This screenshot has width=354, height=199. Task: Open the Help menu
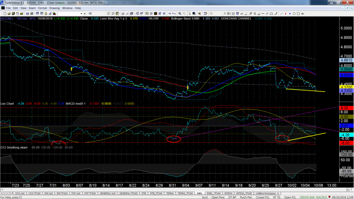78,8
